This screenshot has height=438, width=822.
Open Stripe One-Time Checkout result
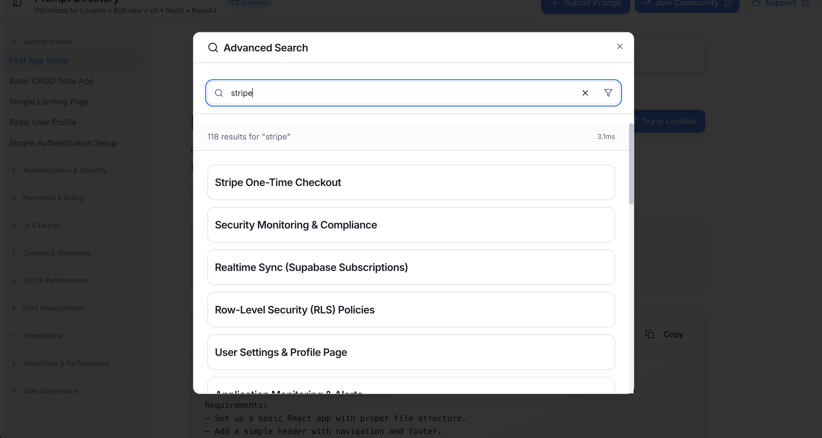[x=411, y=182]
